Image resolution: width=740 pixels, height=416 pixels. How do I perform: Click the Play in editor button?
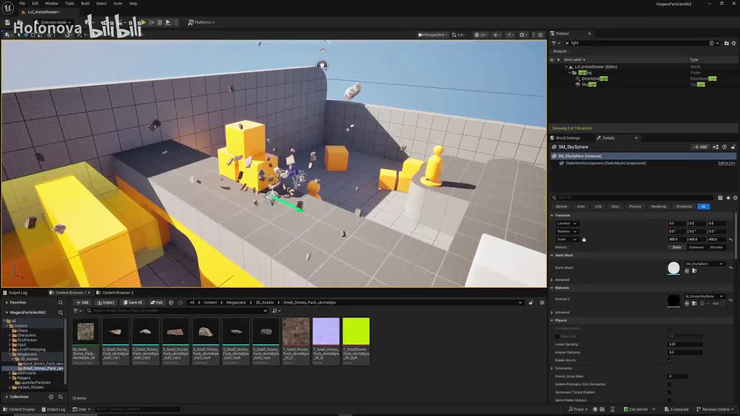[143, 23]
